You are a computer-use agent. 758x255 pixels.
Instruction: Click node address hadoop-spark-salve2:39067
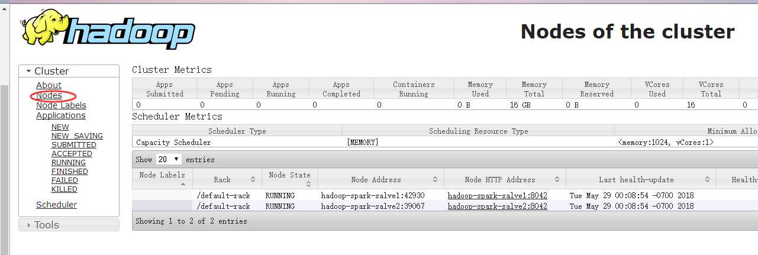coord(373,206)
